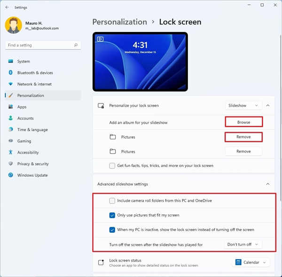The width and height of the screenshot is (282, 277).
Task: Collapse Advanced slideshow settings
Action: click(x=268, y=184)
